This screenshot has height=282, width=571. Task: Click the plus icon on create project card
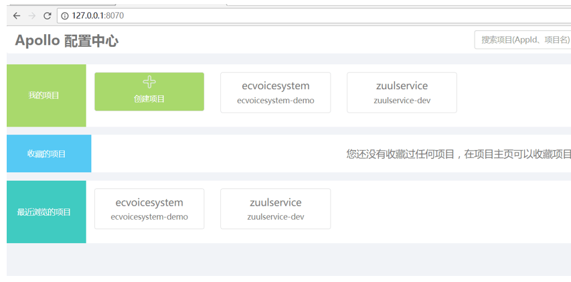(149, 82)
